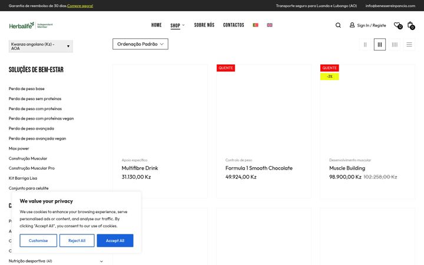Switch language with the Portuguese flag
The image size is (424, 265).
point(255,25)
